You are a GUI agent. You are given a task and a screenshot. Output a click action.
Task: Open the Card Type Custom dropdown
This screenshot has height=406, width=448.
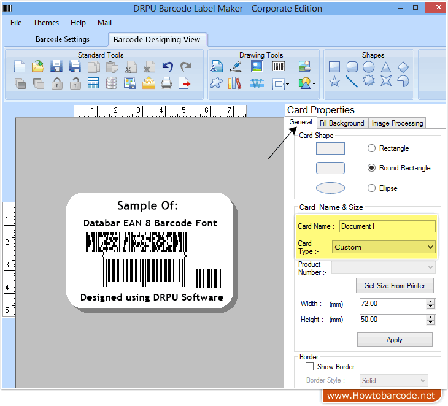click(384, 247)
